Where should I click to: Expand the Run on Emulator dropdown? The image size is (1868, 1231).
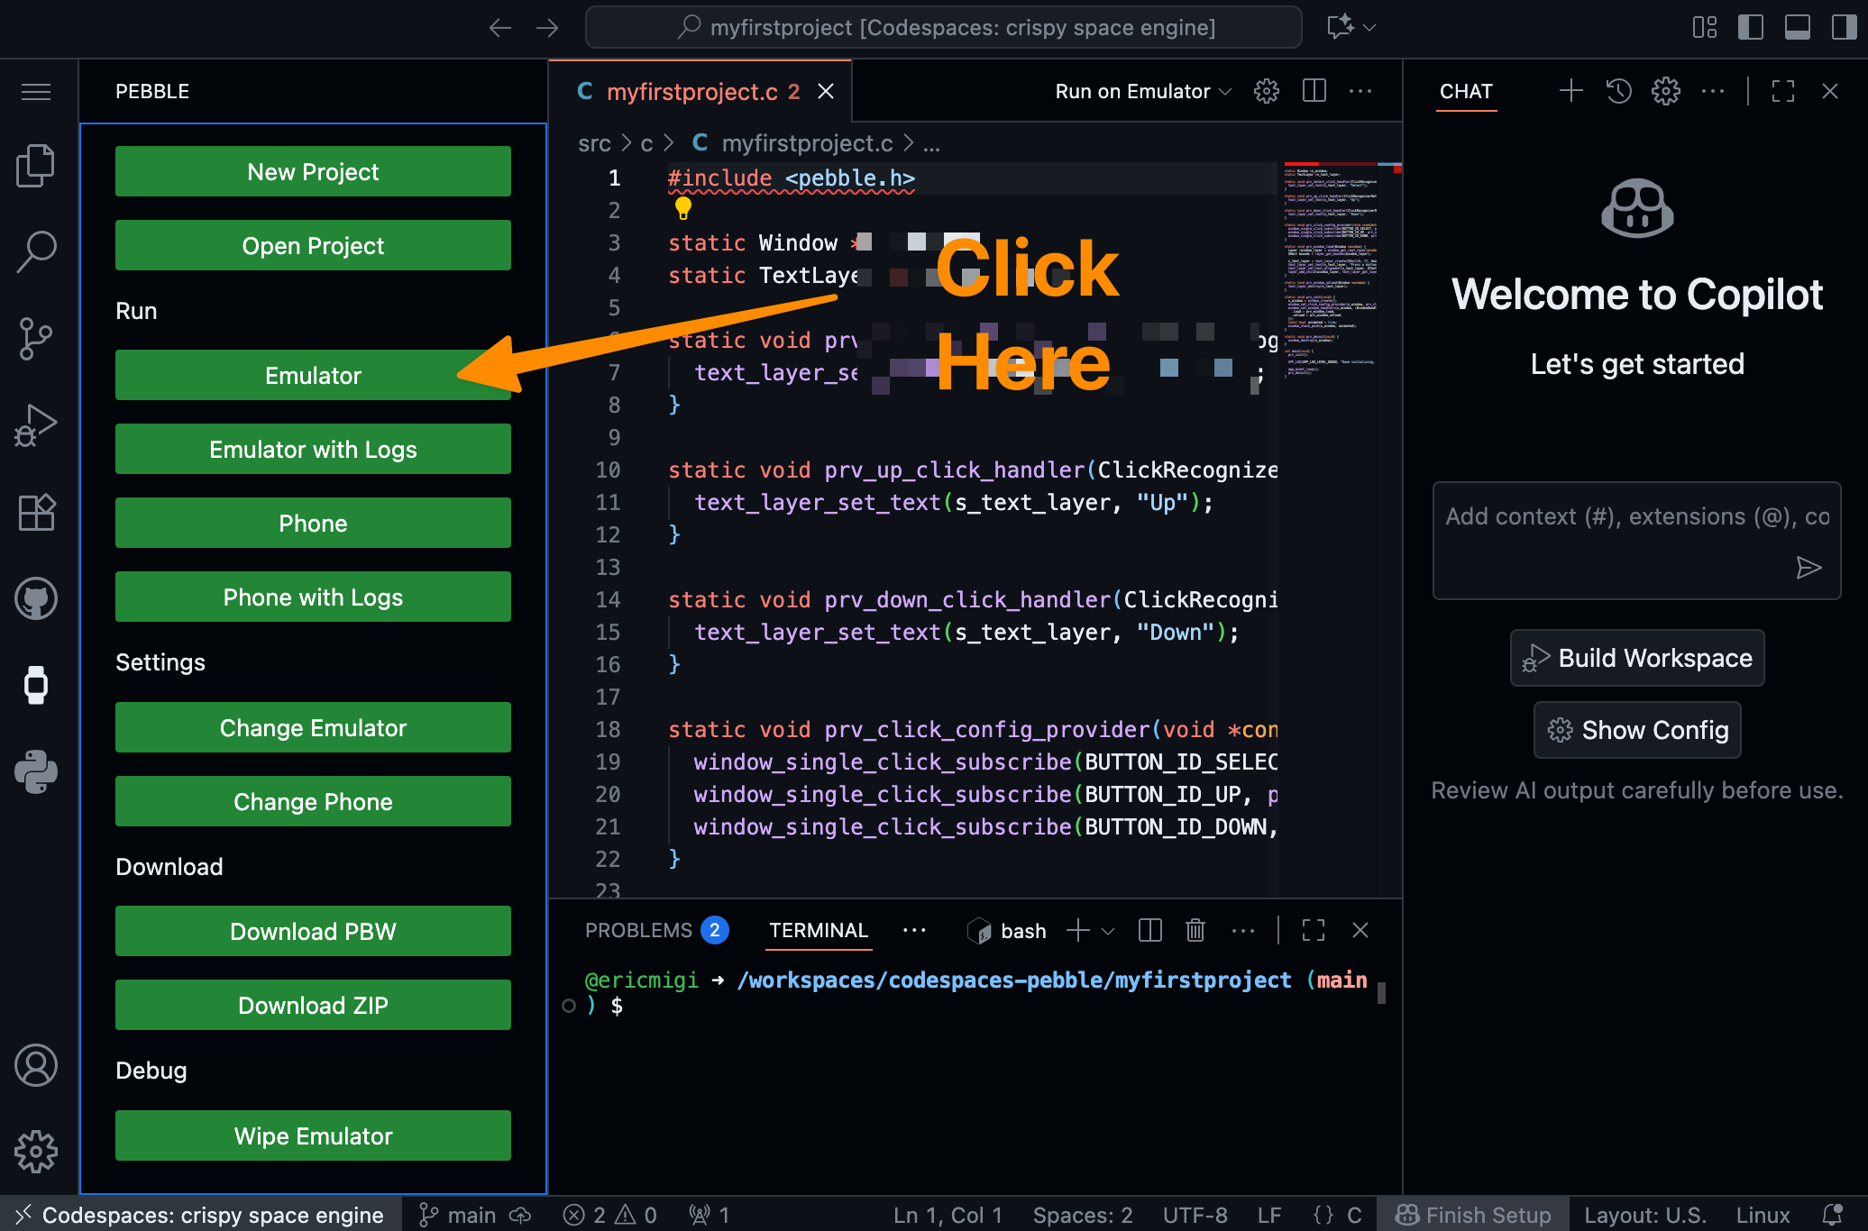pyautogui.click(x=1225, y=91)
